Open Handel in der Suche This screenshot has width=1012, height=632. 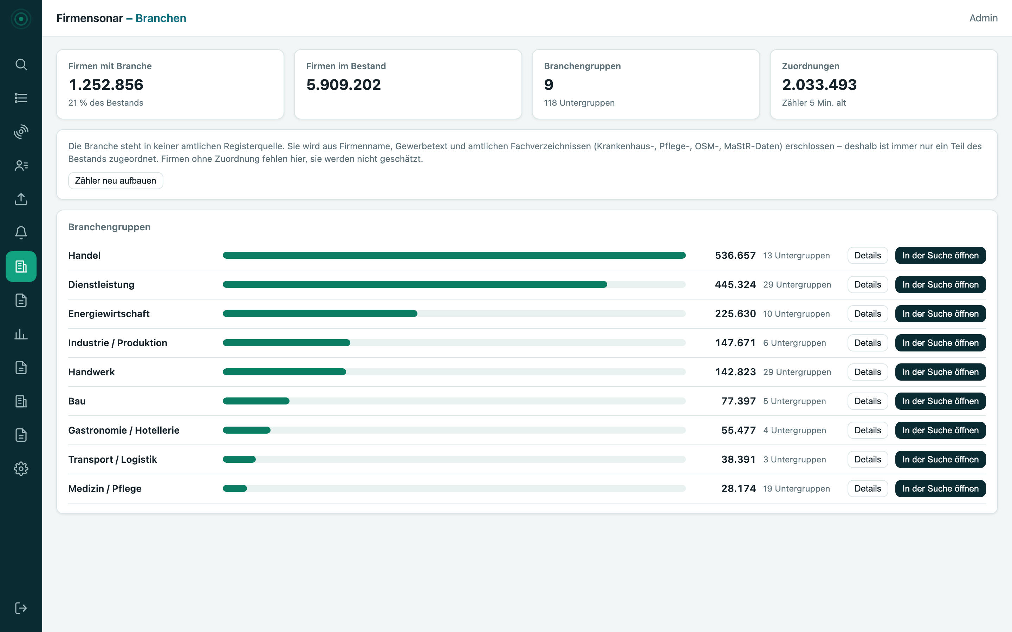click(x=940, y=255)
